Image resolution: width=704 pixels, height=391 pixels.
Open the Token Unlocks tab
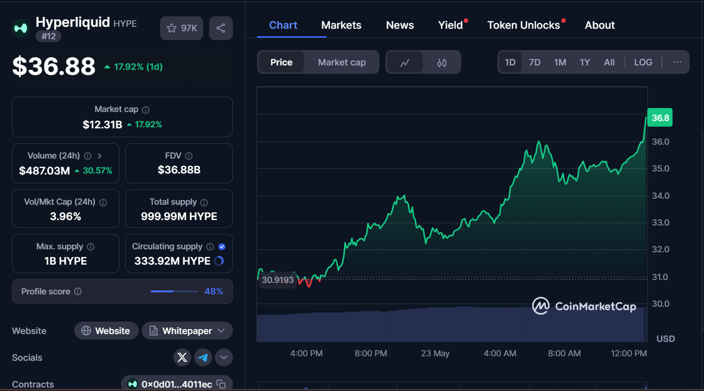524,25
